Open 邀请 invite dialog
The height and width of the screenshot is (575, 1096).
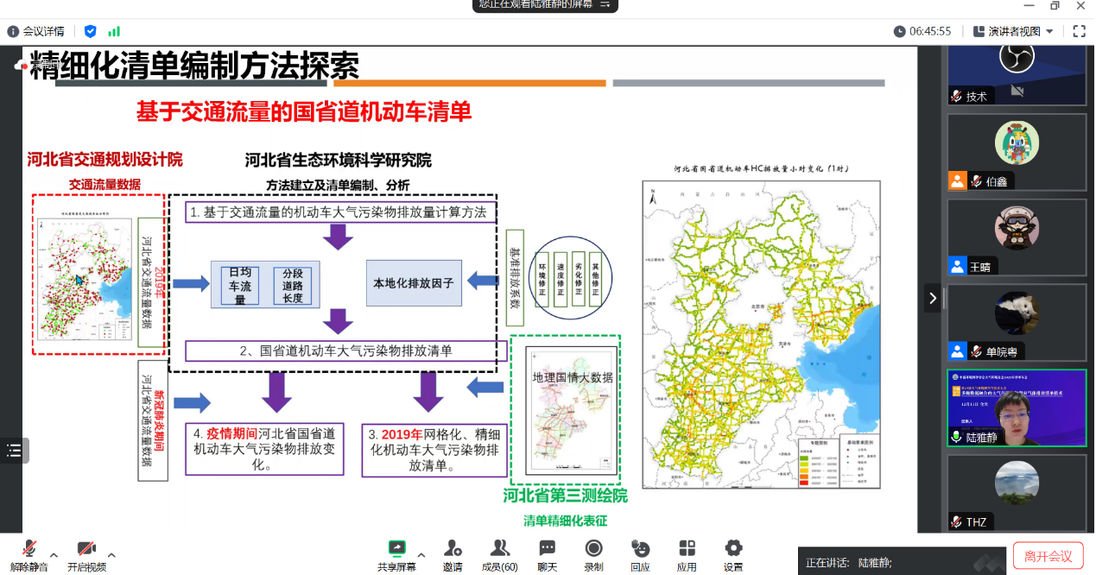[453, 555]
